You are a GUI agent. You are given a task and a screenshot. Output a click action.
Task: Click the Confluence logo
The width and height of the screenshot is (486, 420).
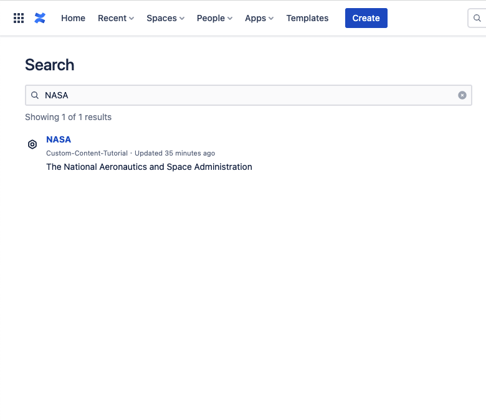click(x=40, y=18)
